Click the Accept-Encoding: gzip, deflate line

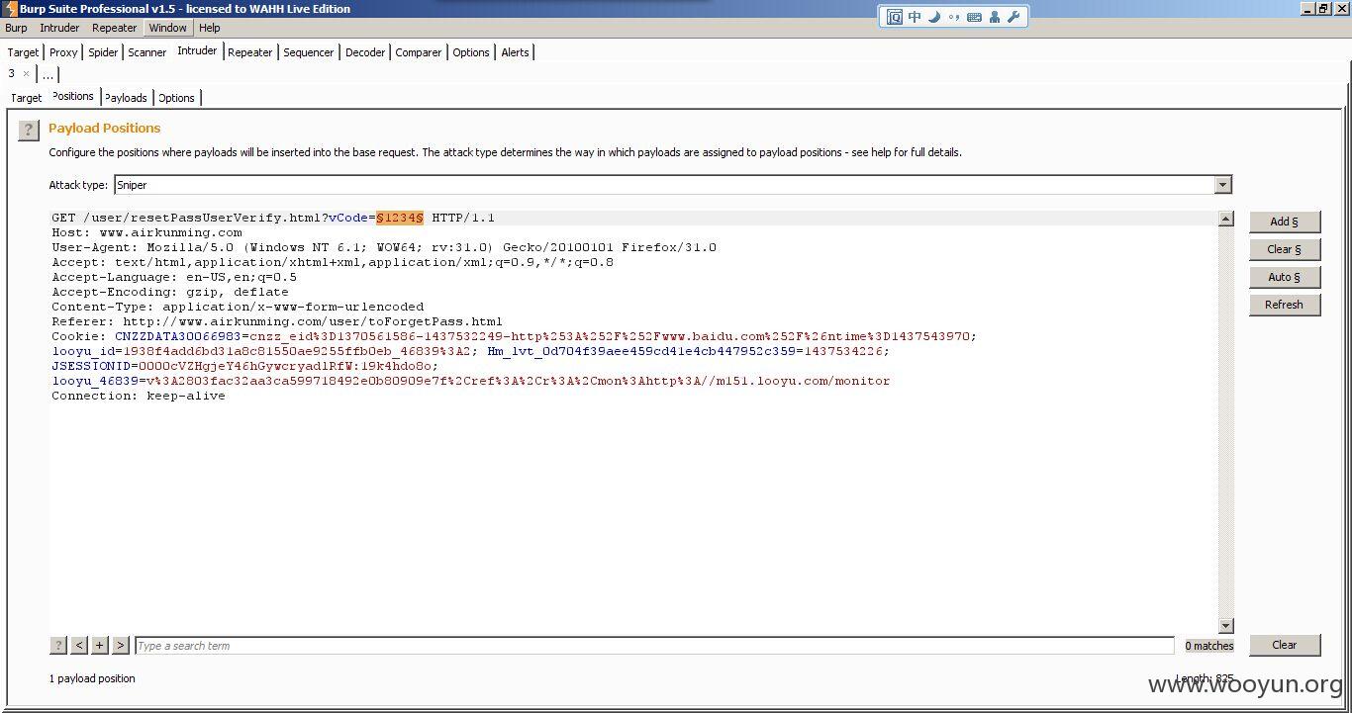click(x=170, y=292)
